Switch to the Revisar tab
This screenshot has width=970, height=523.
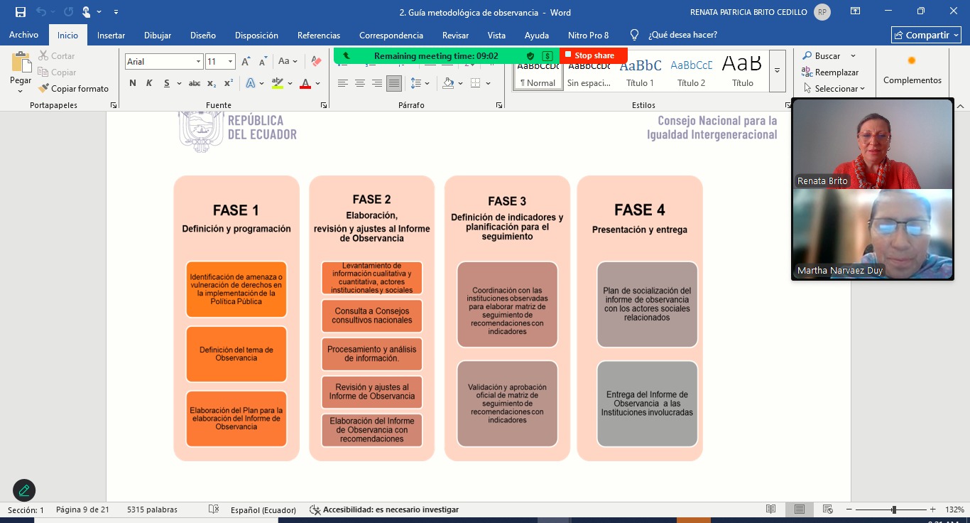(x=455, y=35)
